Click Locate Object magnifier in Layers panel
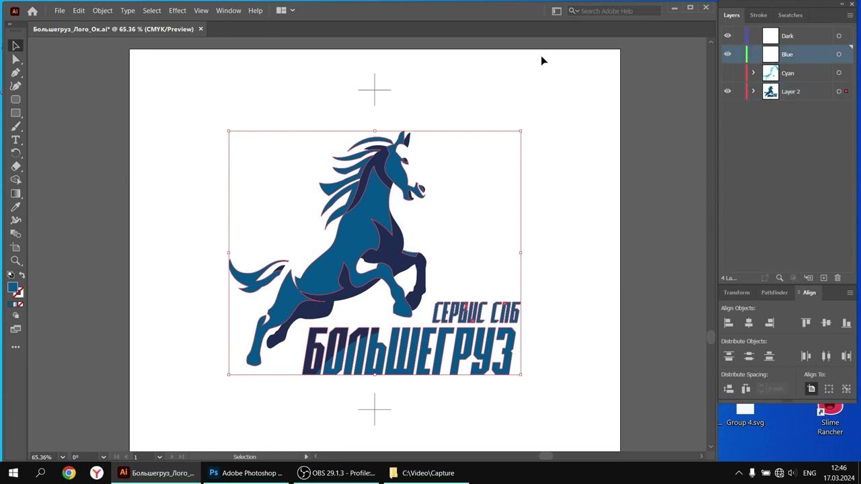The image size is (861, 484). pos(780,278)
